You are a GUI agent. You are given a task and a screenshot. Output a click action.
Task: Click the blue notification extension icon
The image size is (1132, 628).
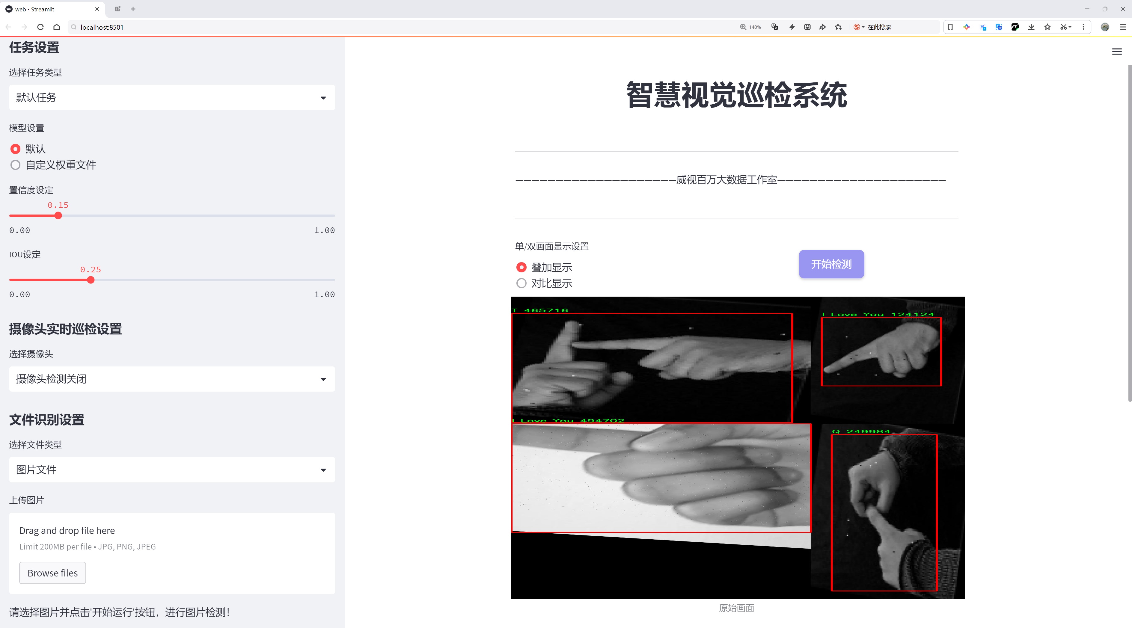click(x=983, y=27)
